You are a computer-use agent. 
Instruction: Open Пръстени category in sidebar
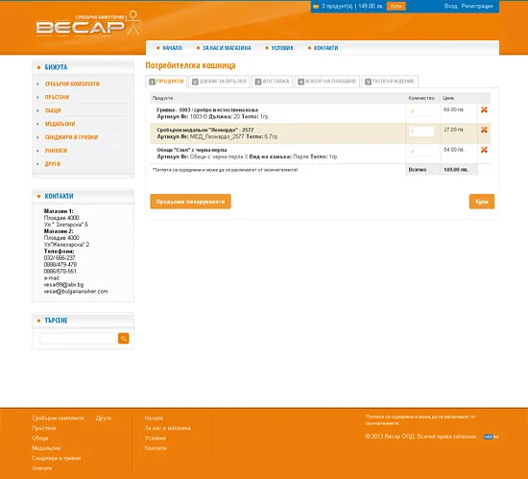pos(57,97)
